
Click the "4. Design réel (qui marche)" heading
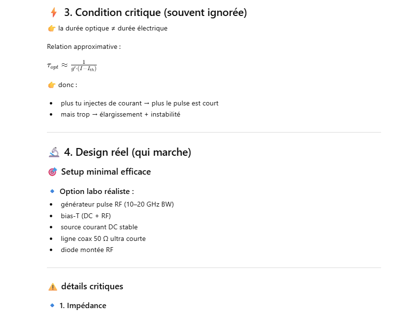(x=127, y=152)
